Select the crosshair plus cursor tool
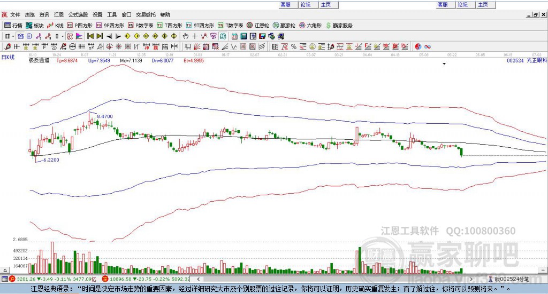The image size is (548, 294). [x=195, y=36]
